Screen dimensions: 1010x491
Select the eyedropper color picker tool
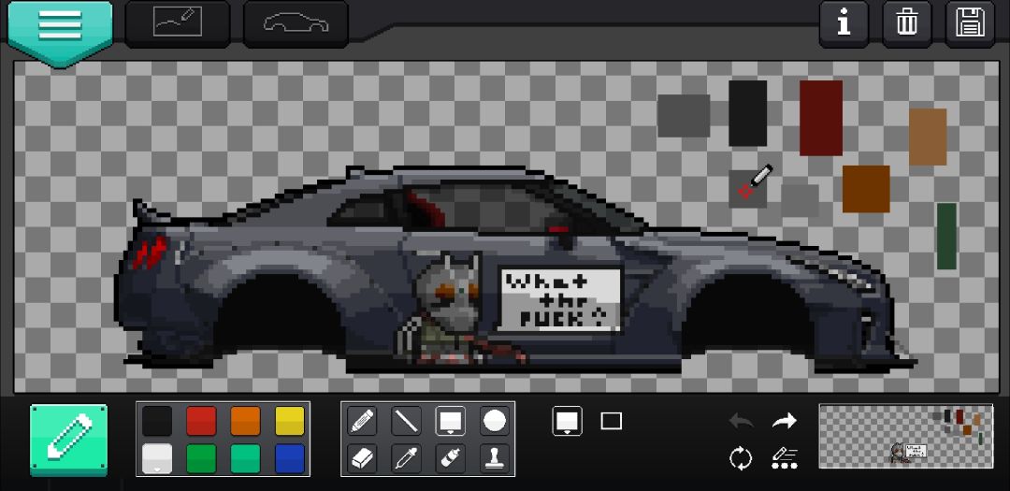pyautogui.click(x=407, y=459)
